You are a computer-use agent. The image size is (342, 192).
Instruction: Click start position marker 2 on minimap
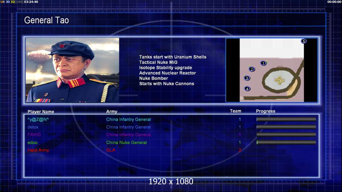coord(252,69)
